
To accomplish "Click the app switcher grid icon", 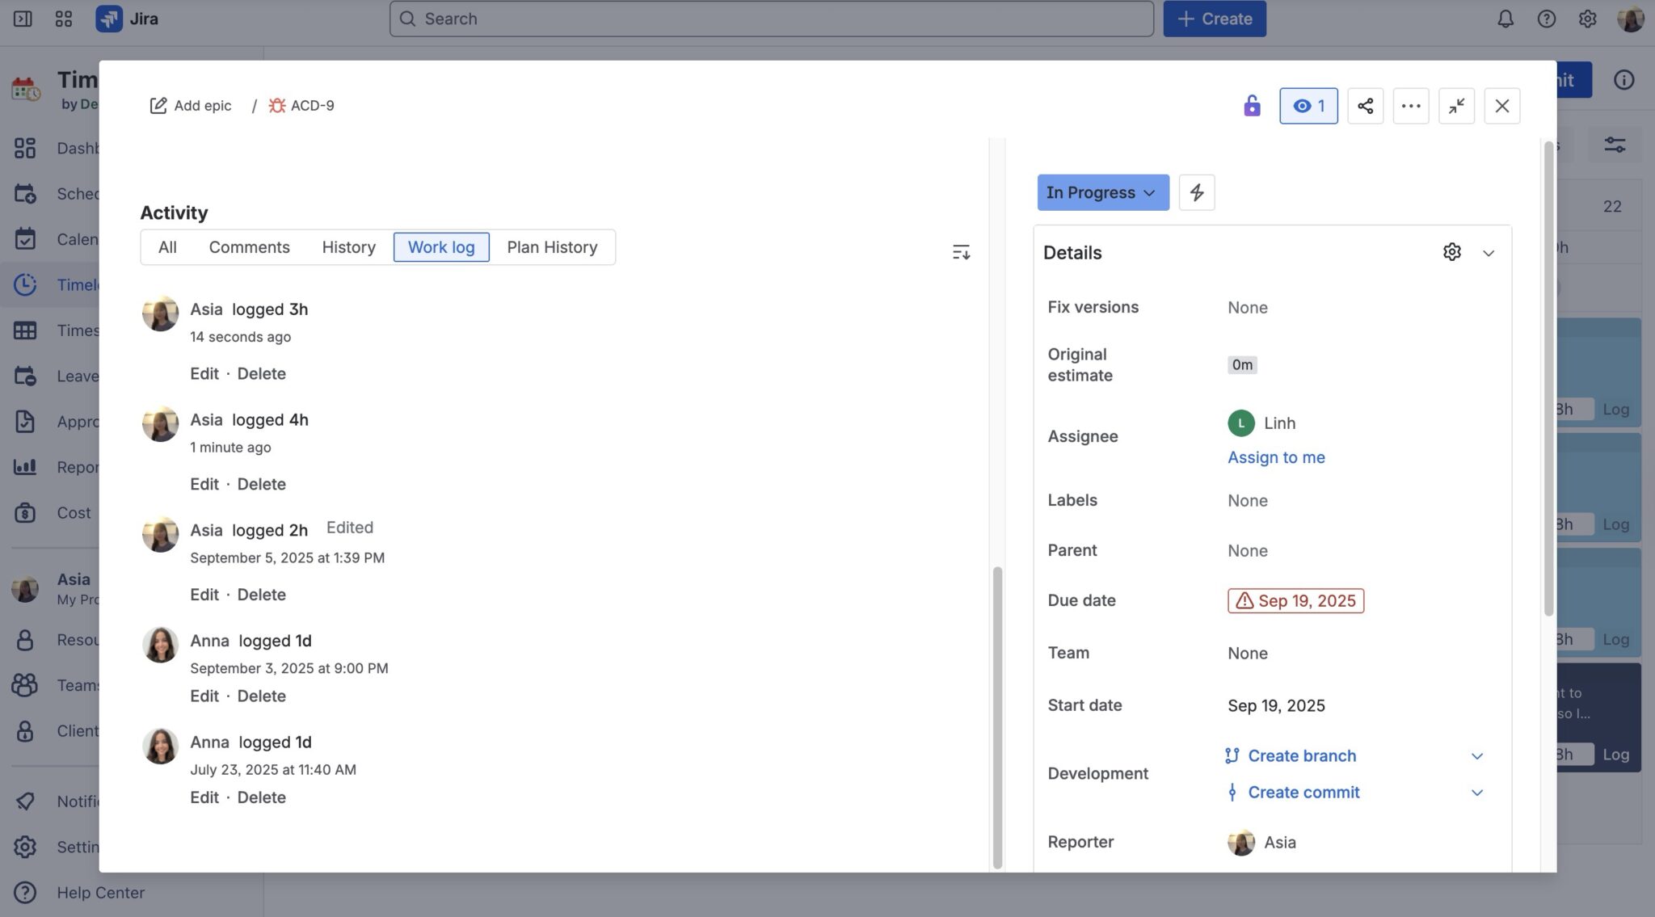I will [63, 18].
